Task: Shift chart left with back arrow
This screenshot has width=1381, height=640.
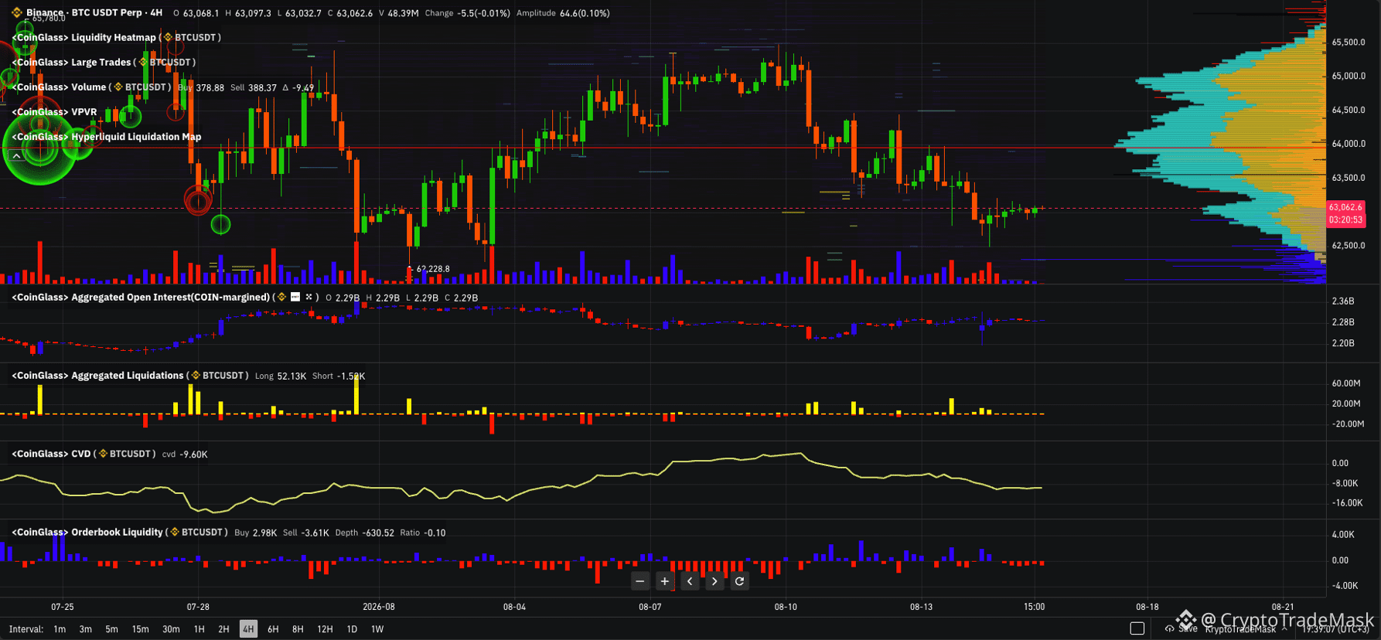Action: click(690, 581)
